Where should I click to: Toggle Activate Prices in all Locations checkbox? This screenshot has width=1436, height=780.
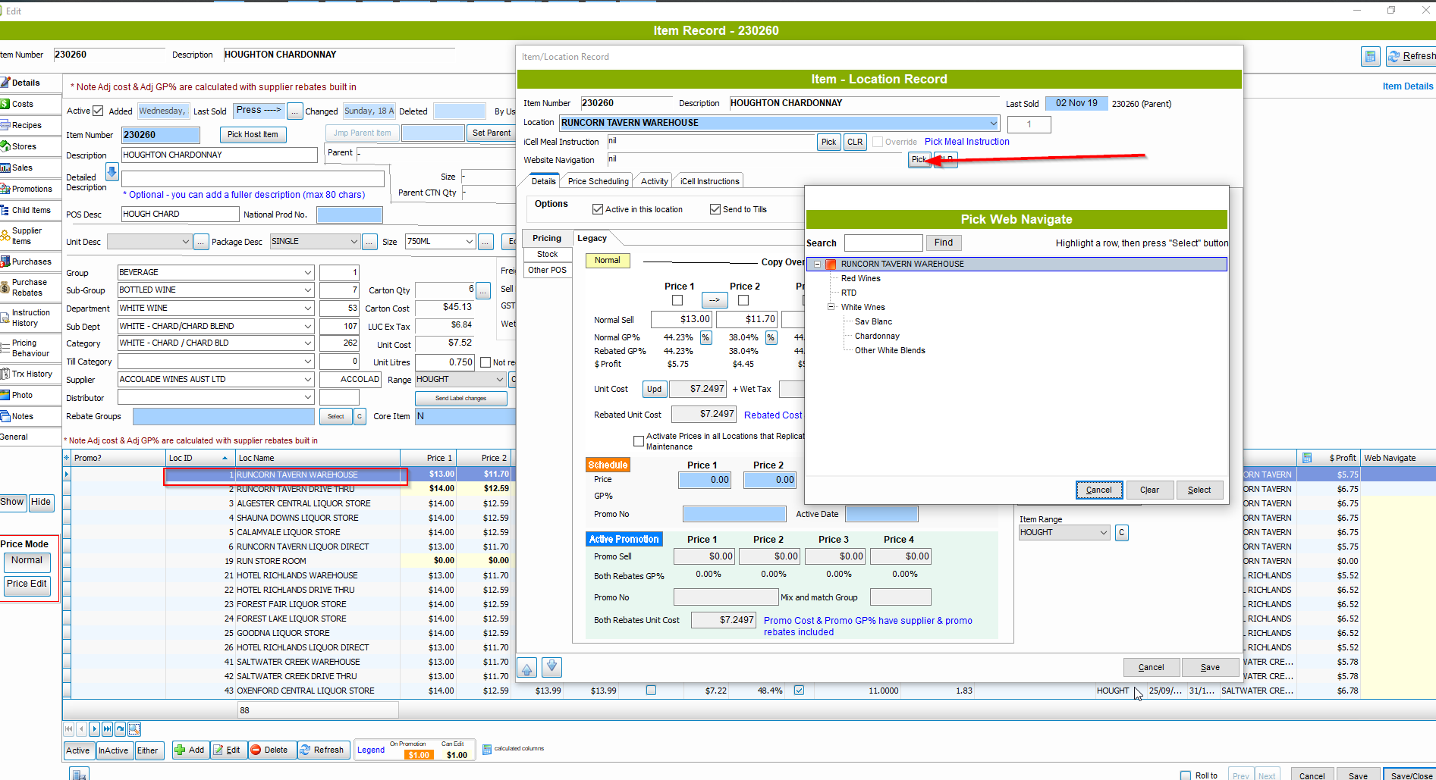tap(639, 441)
